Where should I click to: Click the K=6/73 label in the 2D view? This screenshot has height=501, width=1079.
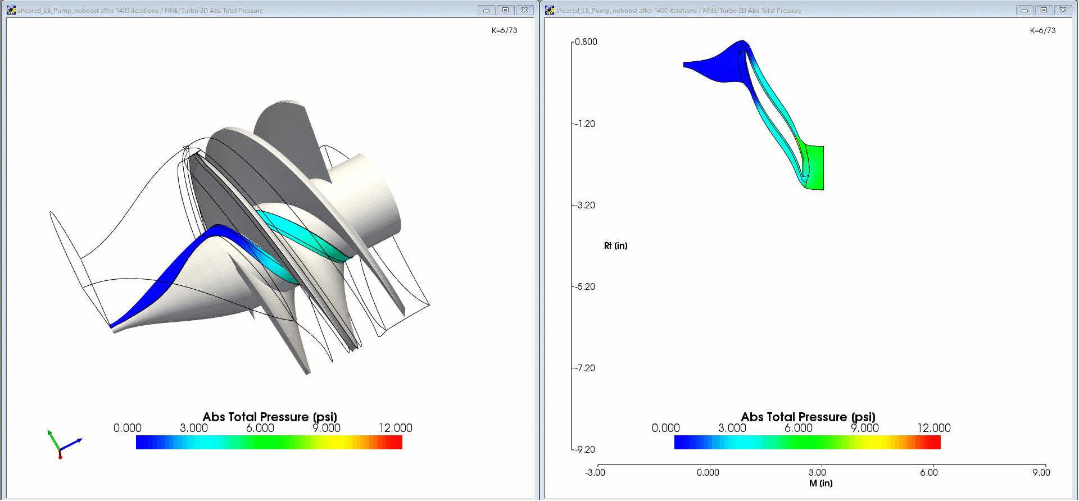(x=1042, y=30)
